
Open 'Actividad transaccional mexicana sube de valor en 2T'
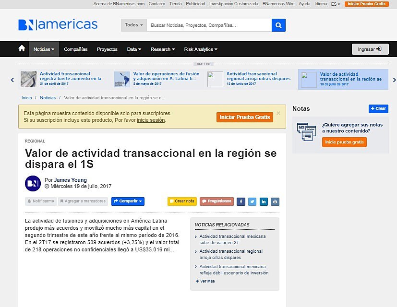pos(232,239)
